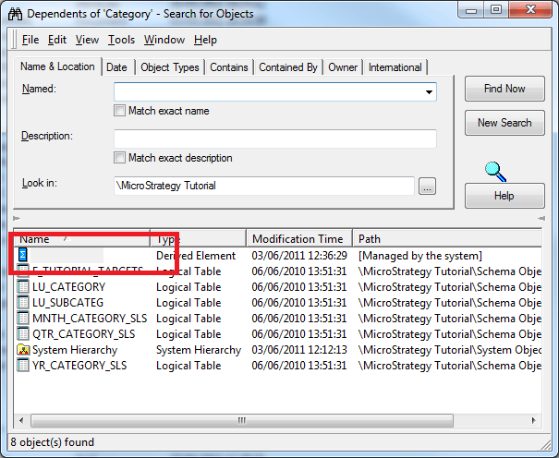This screenshot has width=559, height=458.
Task: Click the Look in browse button
Action: (426, 187)
